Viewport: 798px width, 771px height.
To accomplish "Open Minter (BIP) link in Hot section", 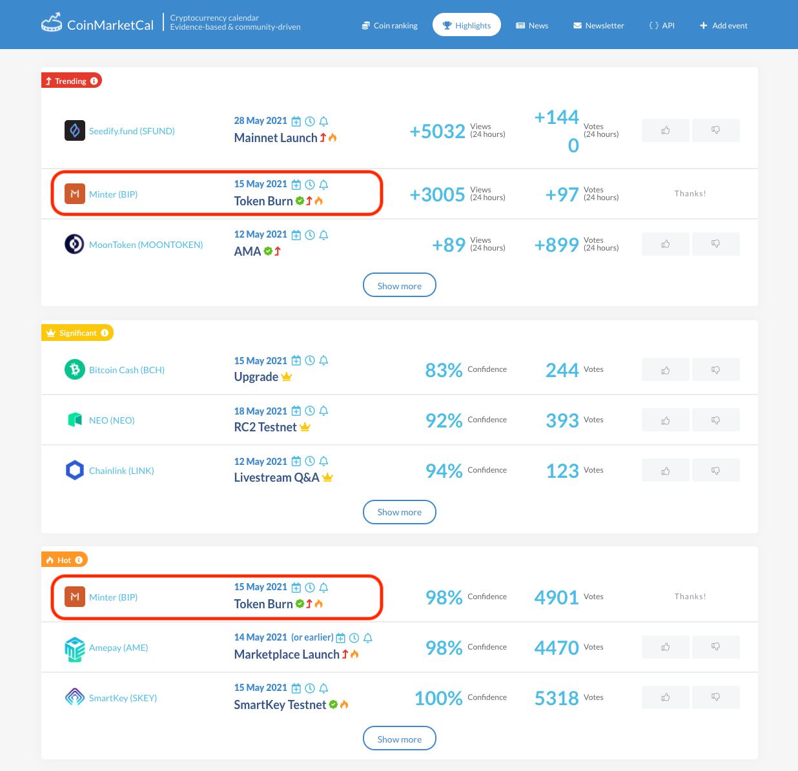I will tap(113, 597).
